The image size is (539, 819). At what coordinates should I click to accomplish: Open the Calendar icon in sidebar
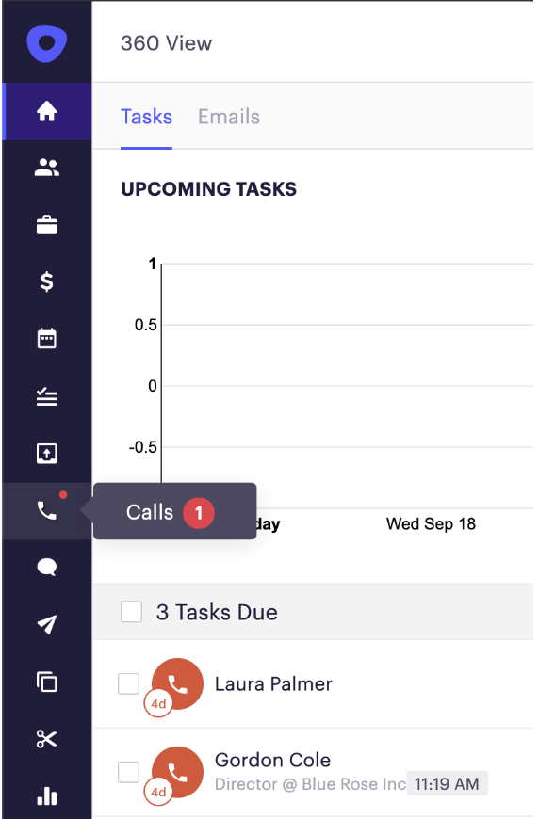[x=46, y=338]
